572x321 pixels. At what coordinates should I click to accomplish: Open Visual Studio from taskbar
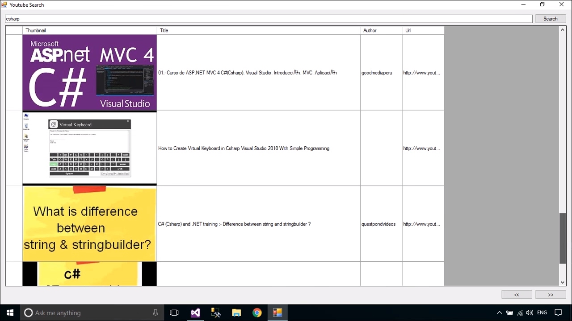(x=195, y=313)
